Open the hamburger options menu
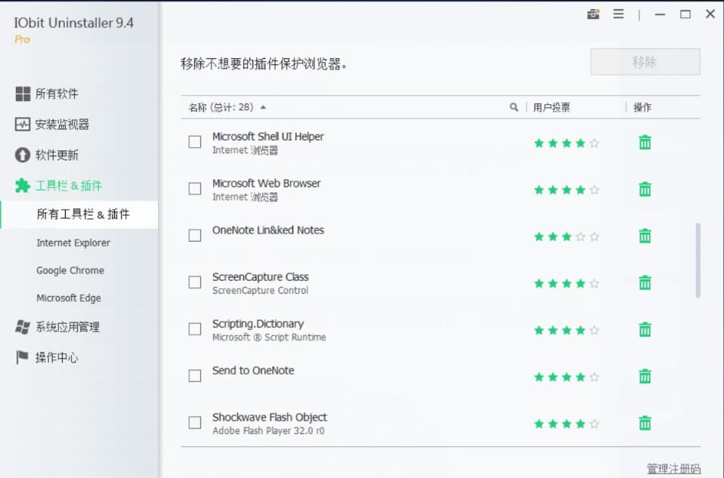Image resolution: width=724 pixels, height=478 pixels. point(619,14)
